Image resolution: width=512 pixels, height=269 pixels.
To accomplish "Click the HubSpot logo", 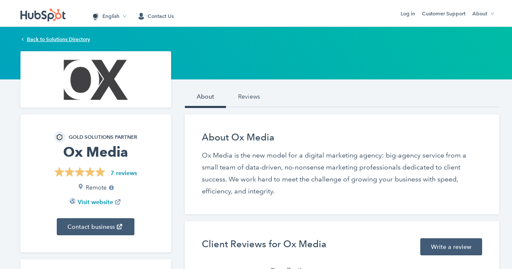I will pyautogui.click(x=43, y=15).
